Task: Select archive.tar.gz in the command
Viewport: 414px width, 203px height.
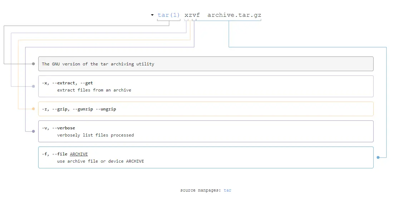Action: (x=234, y=15)
